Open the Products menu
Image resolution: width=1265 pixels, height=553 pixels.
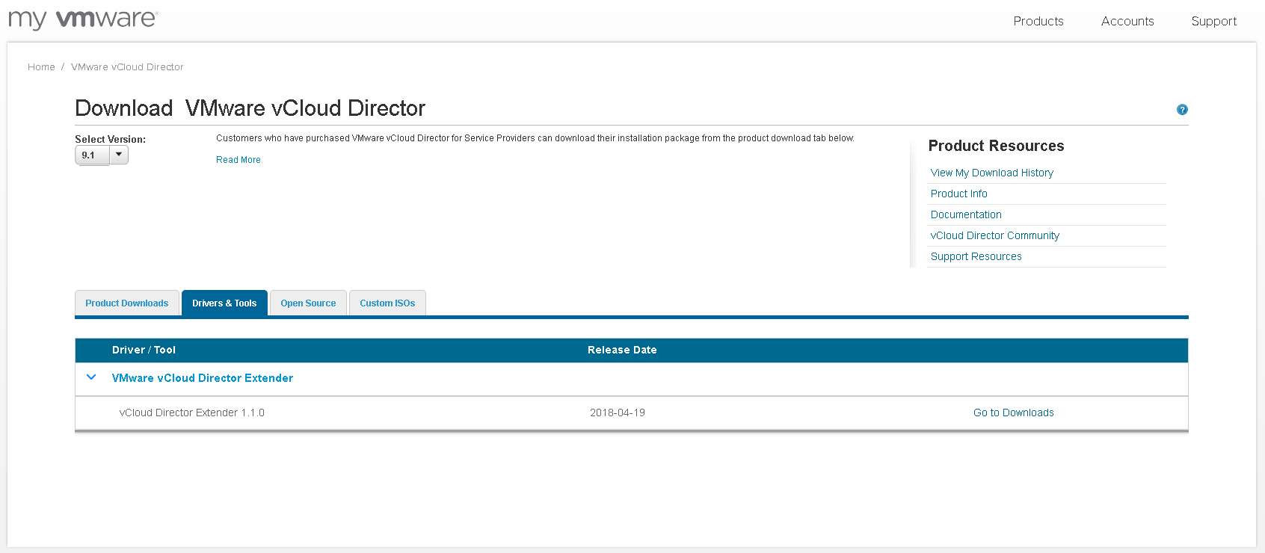tap(1038, 21)
